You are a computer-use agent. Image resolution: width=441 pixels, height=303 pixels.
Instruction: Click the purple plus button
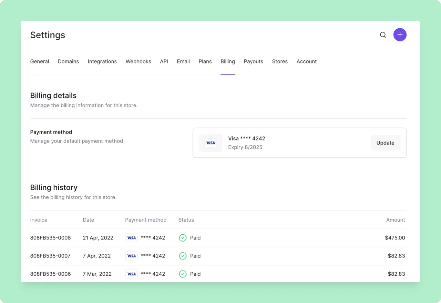(x=400, y=35)
